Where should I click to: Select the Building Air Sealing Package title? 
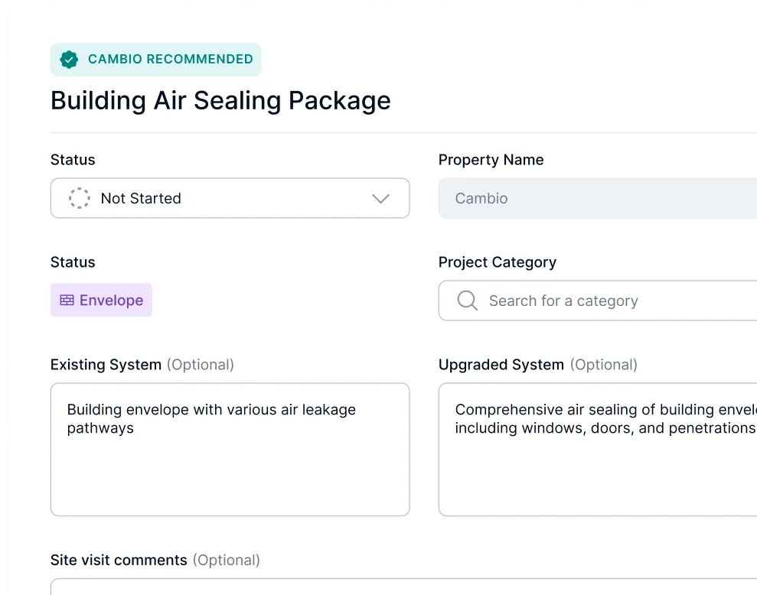tap(220, 100)
